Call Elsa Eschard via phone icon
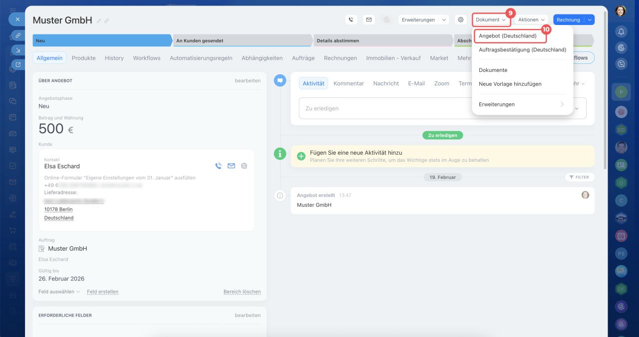The height and width of the screenshot is (337, 639). pyautogui.click(x=218, y=166)
